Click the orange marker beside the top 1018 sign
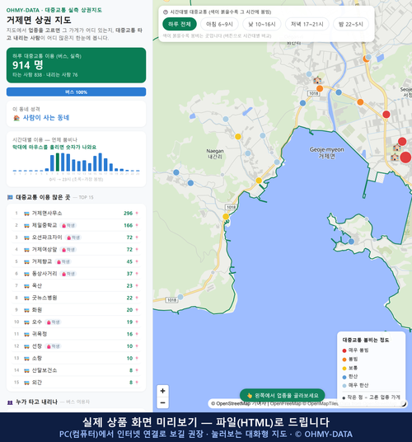 point(320,88)
